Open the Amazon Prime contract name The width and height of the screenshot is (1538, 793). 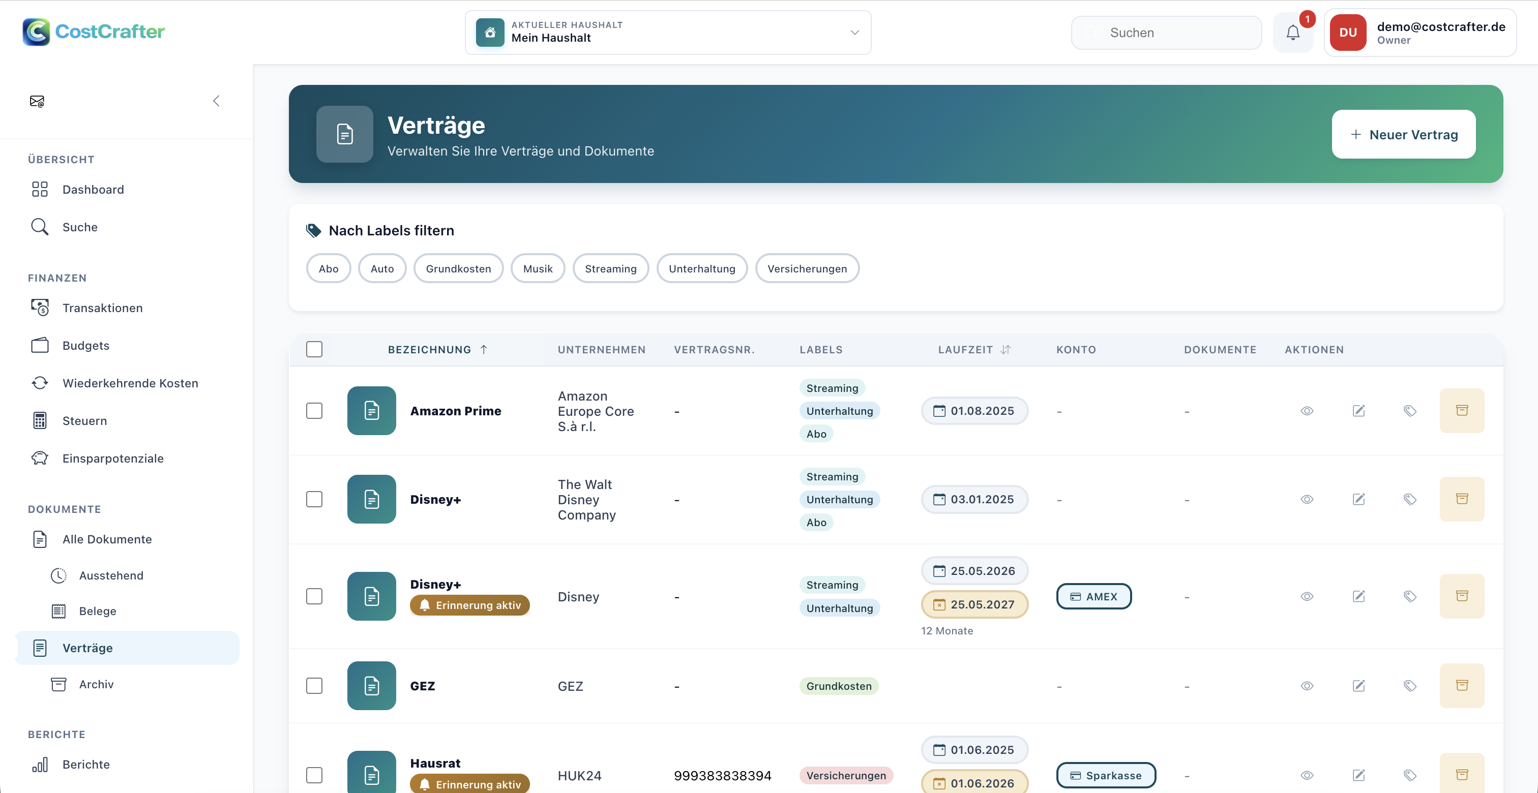tap(456, 411)
